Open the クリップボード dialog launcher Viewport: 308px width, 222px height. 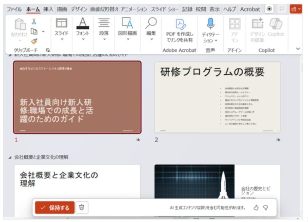click(x=48, y=50)
